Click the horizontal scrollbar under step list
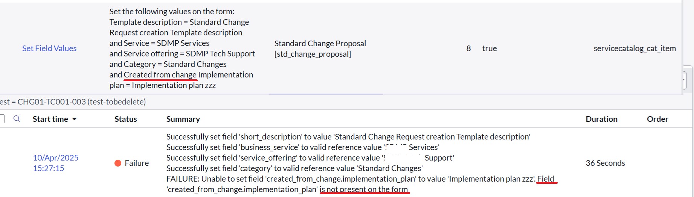This screenshot has height=197, width=694. (x=326, y=94)
